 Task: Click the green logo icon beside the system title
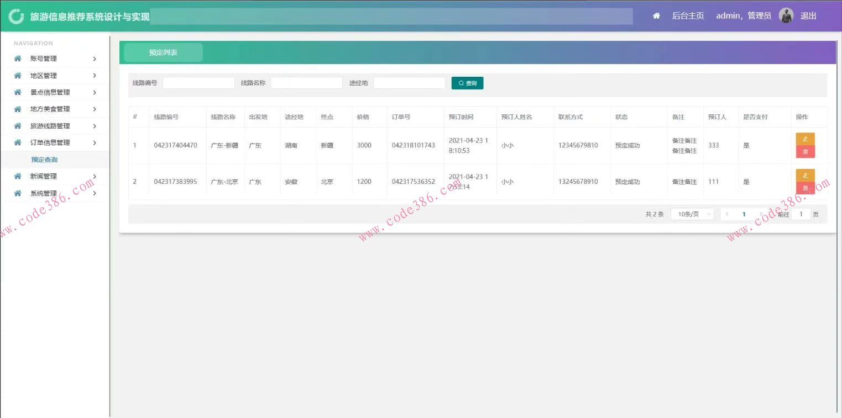click(17, 16)
